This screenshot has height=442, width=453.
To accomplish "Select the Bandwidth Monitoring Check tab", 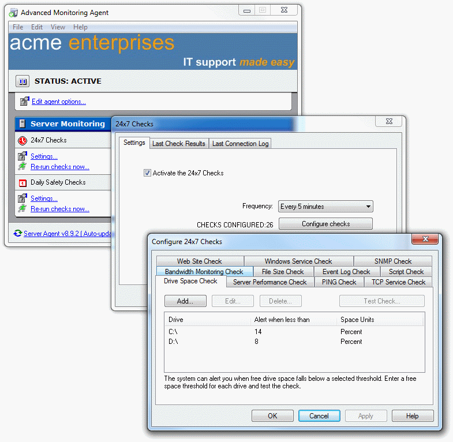I will coord(204,272).
